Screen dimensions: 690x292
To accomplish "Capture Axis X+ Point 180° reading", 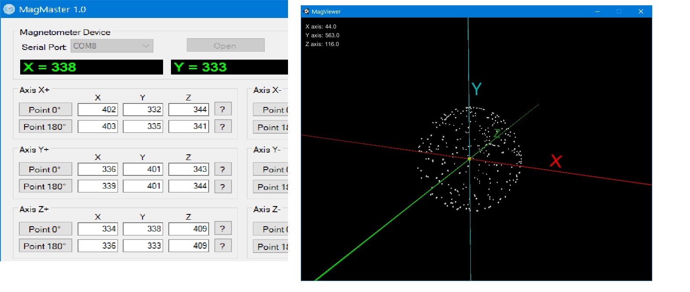I will (45, 127).
